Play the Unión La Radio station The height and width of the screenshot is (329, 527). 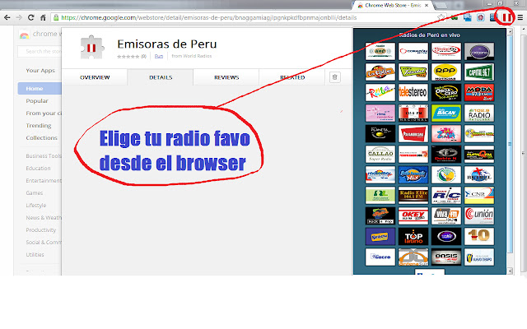tap(479, 215)
